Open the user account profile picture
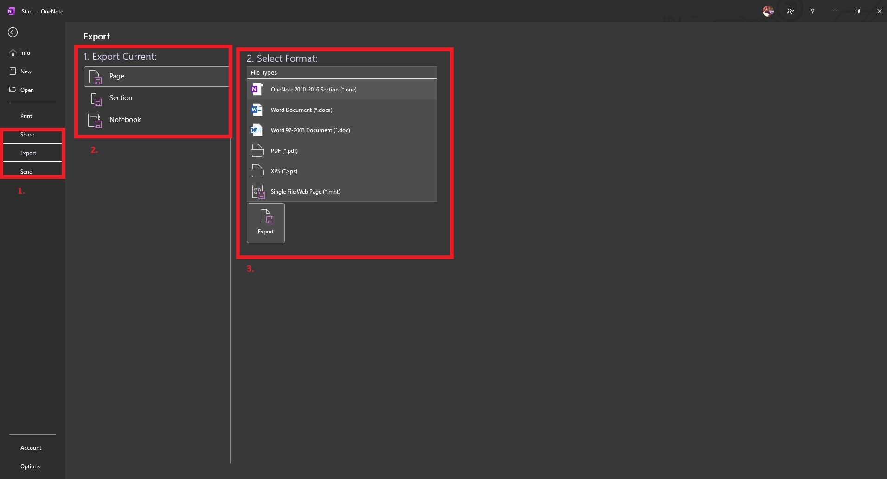 point(768,11)
